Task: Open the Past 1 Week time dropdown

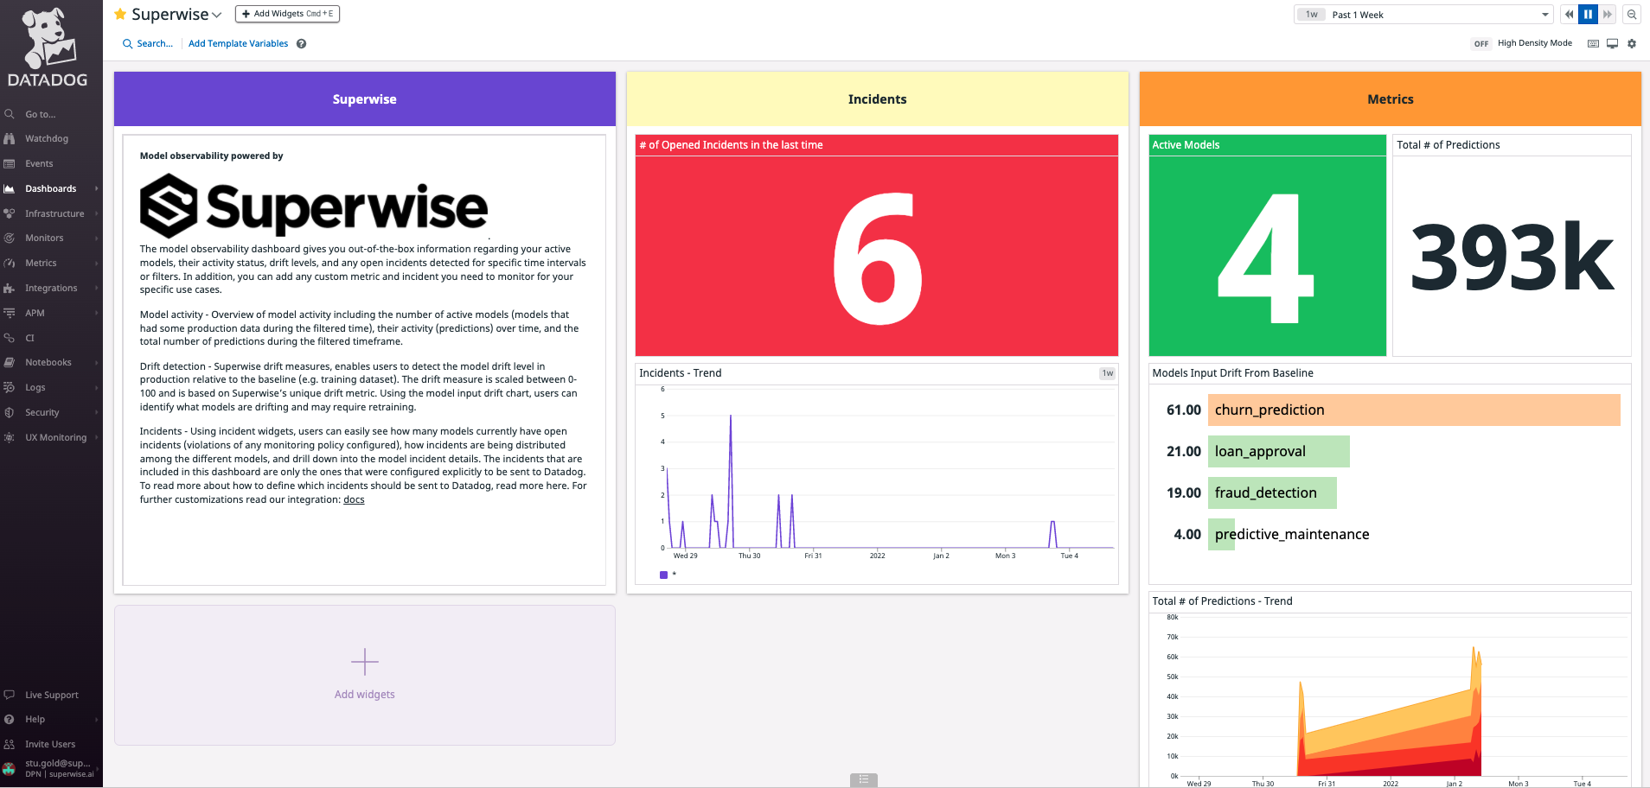Action: point(1423,15)
